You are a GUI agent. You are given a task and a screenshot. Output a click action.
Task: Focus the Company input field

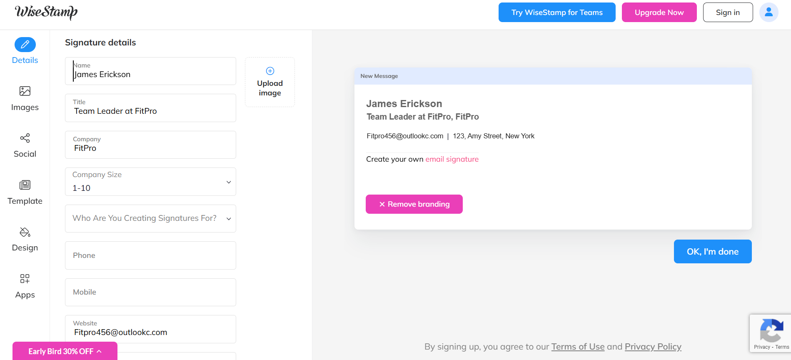click(x=150, y=145)
